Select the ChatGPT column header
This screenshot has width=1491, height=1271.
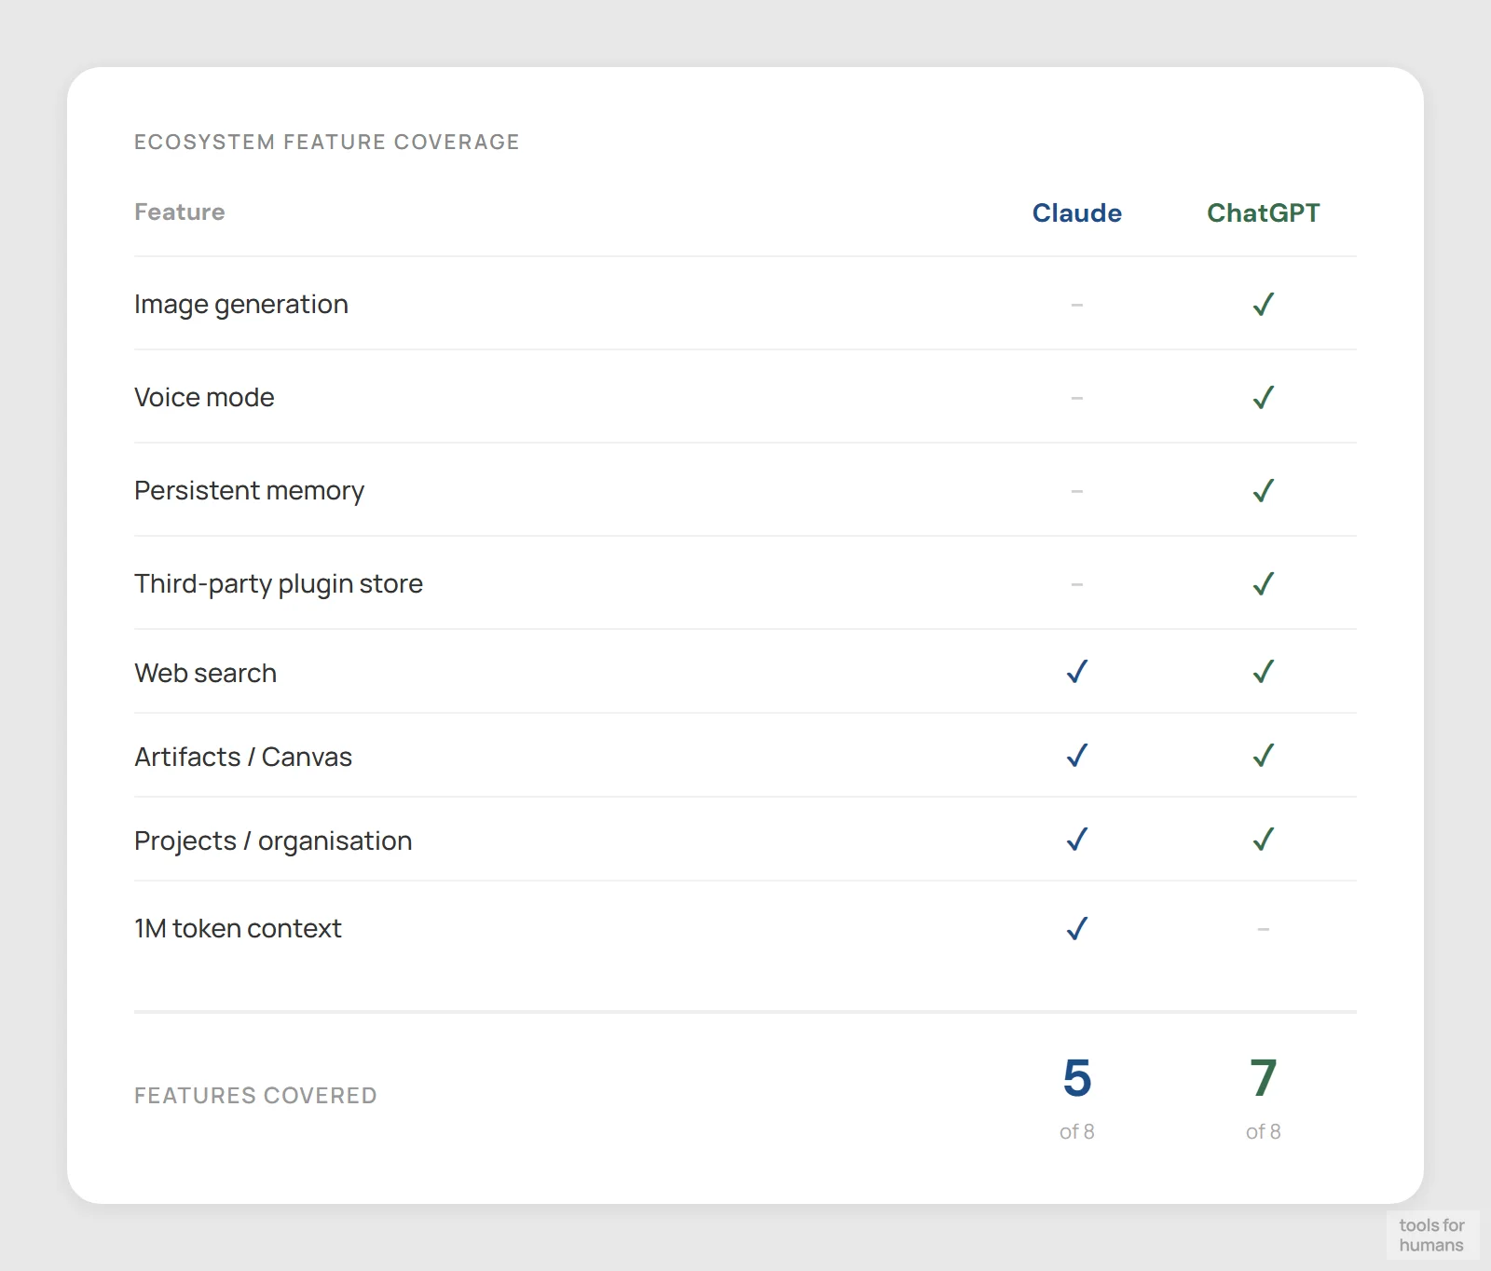[1264, 212]
